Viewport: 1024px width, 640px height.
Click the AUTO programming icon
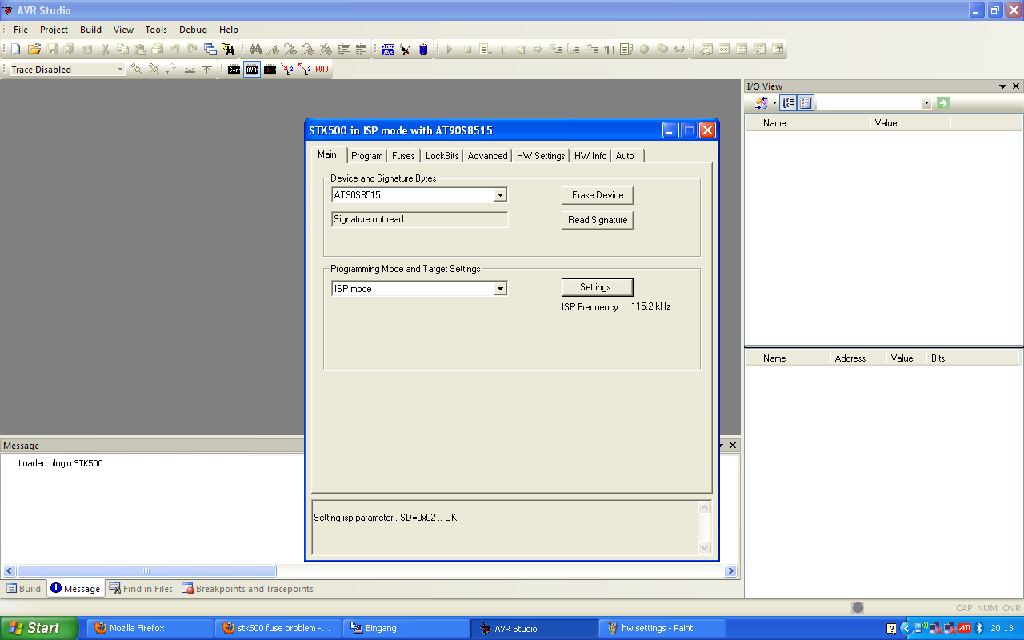click(x=322, y=70)
